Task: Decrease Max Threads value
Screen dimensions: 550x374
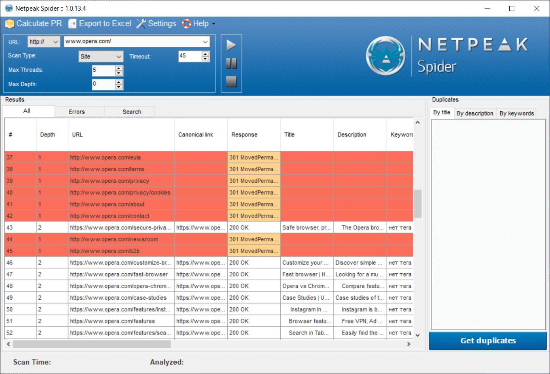Action: [x=119, y=73]
